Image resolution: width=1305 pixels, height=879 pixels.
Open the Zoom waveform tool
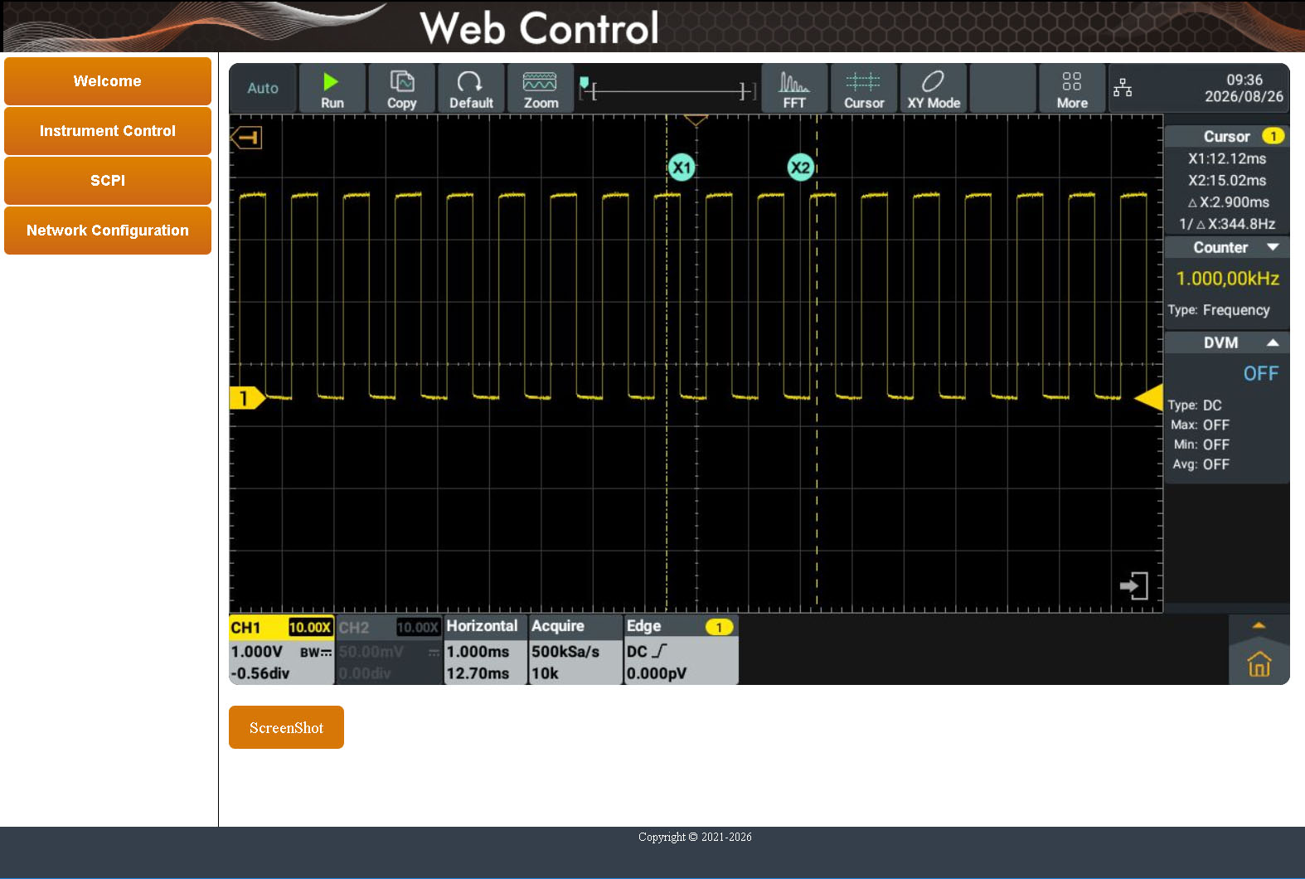tap(541, 89)
